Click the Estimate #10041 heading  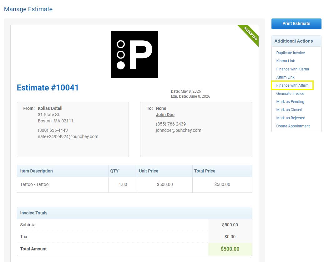tap(48, 88)
